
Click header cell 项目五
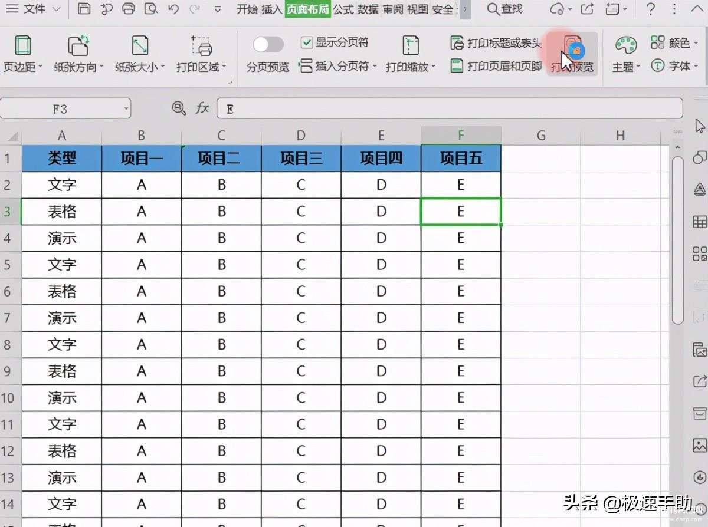coord(461,158)
